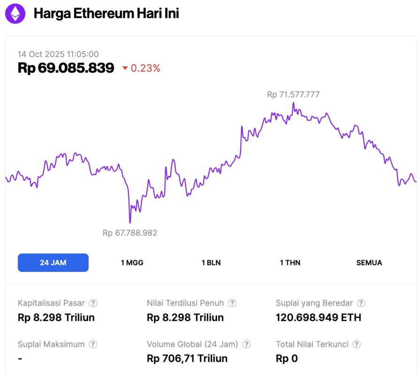Click the current price Rp 69.085.839
This screenshot has height=375, width=420.
pyautogui.click(x=66, y=68)
